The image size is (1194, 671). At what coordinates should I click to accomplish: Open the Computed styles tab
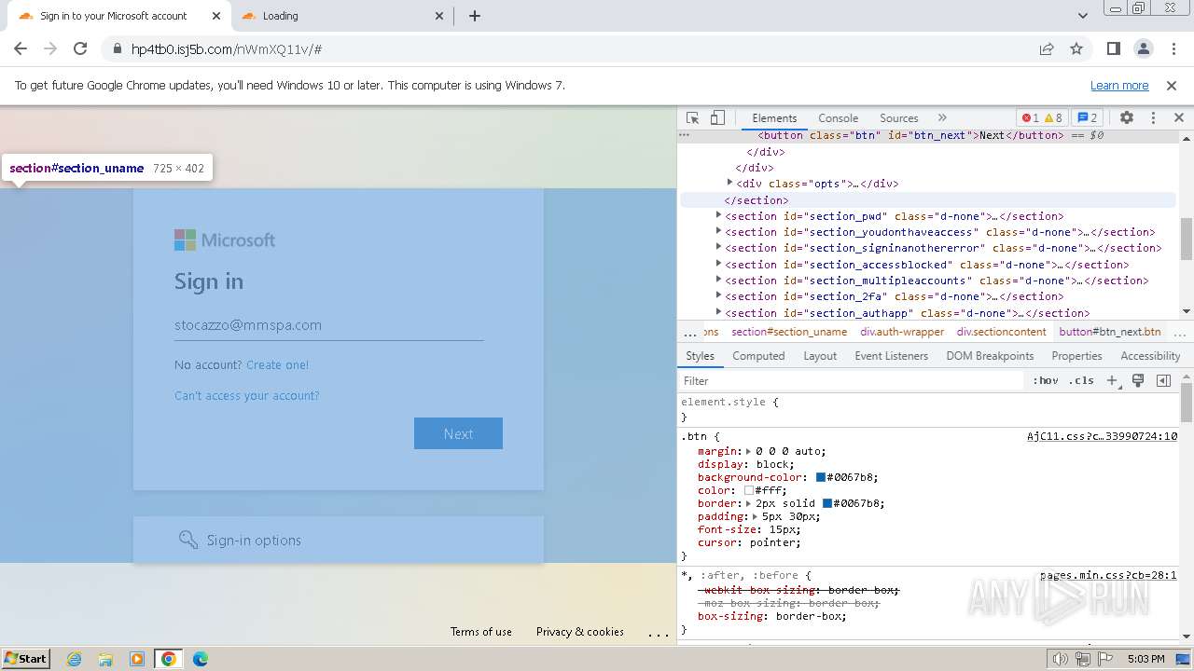pos(758,355)
